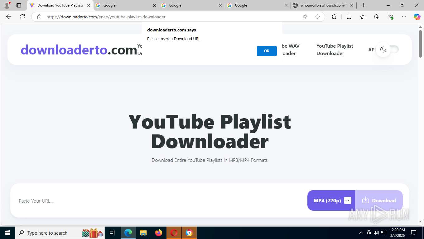424x239 pixels.
Task: Open Extensions puzzle icon
Action: pyautogui.click(x=334, y=17)
